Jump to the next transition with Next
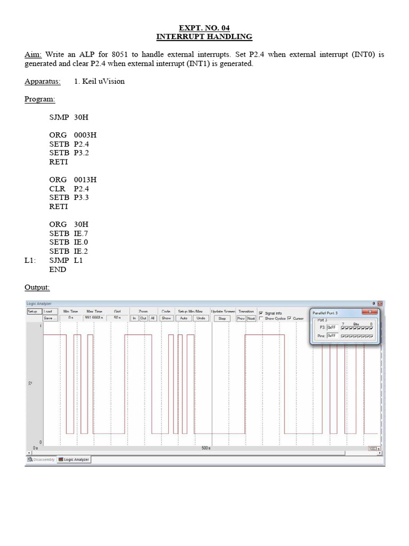 click(251, 318)
